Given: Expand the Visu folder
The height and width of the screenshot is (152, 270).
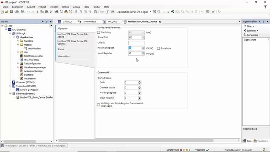Looking at the screenshot, I should tap(18, 52).
